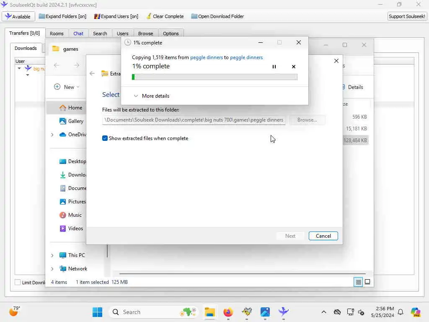Screen dimensions: 429x322
Task: Open Gallery in Explorer sidebar
Action: (71, 121)
